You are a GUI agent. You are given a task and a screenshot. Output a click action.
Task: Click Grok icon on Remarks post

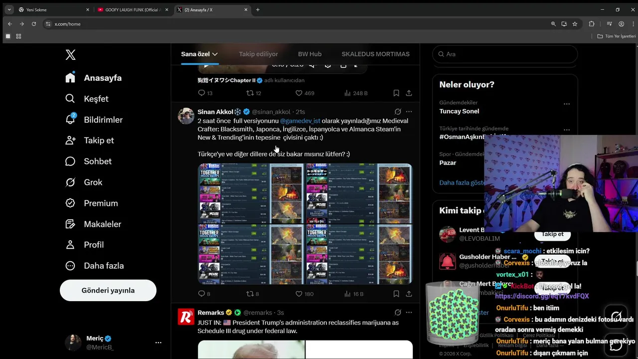coord(398,313)
